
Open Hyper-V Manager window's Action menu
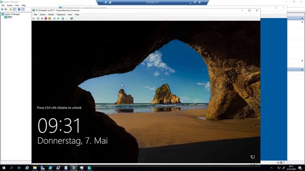10,5
